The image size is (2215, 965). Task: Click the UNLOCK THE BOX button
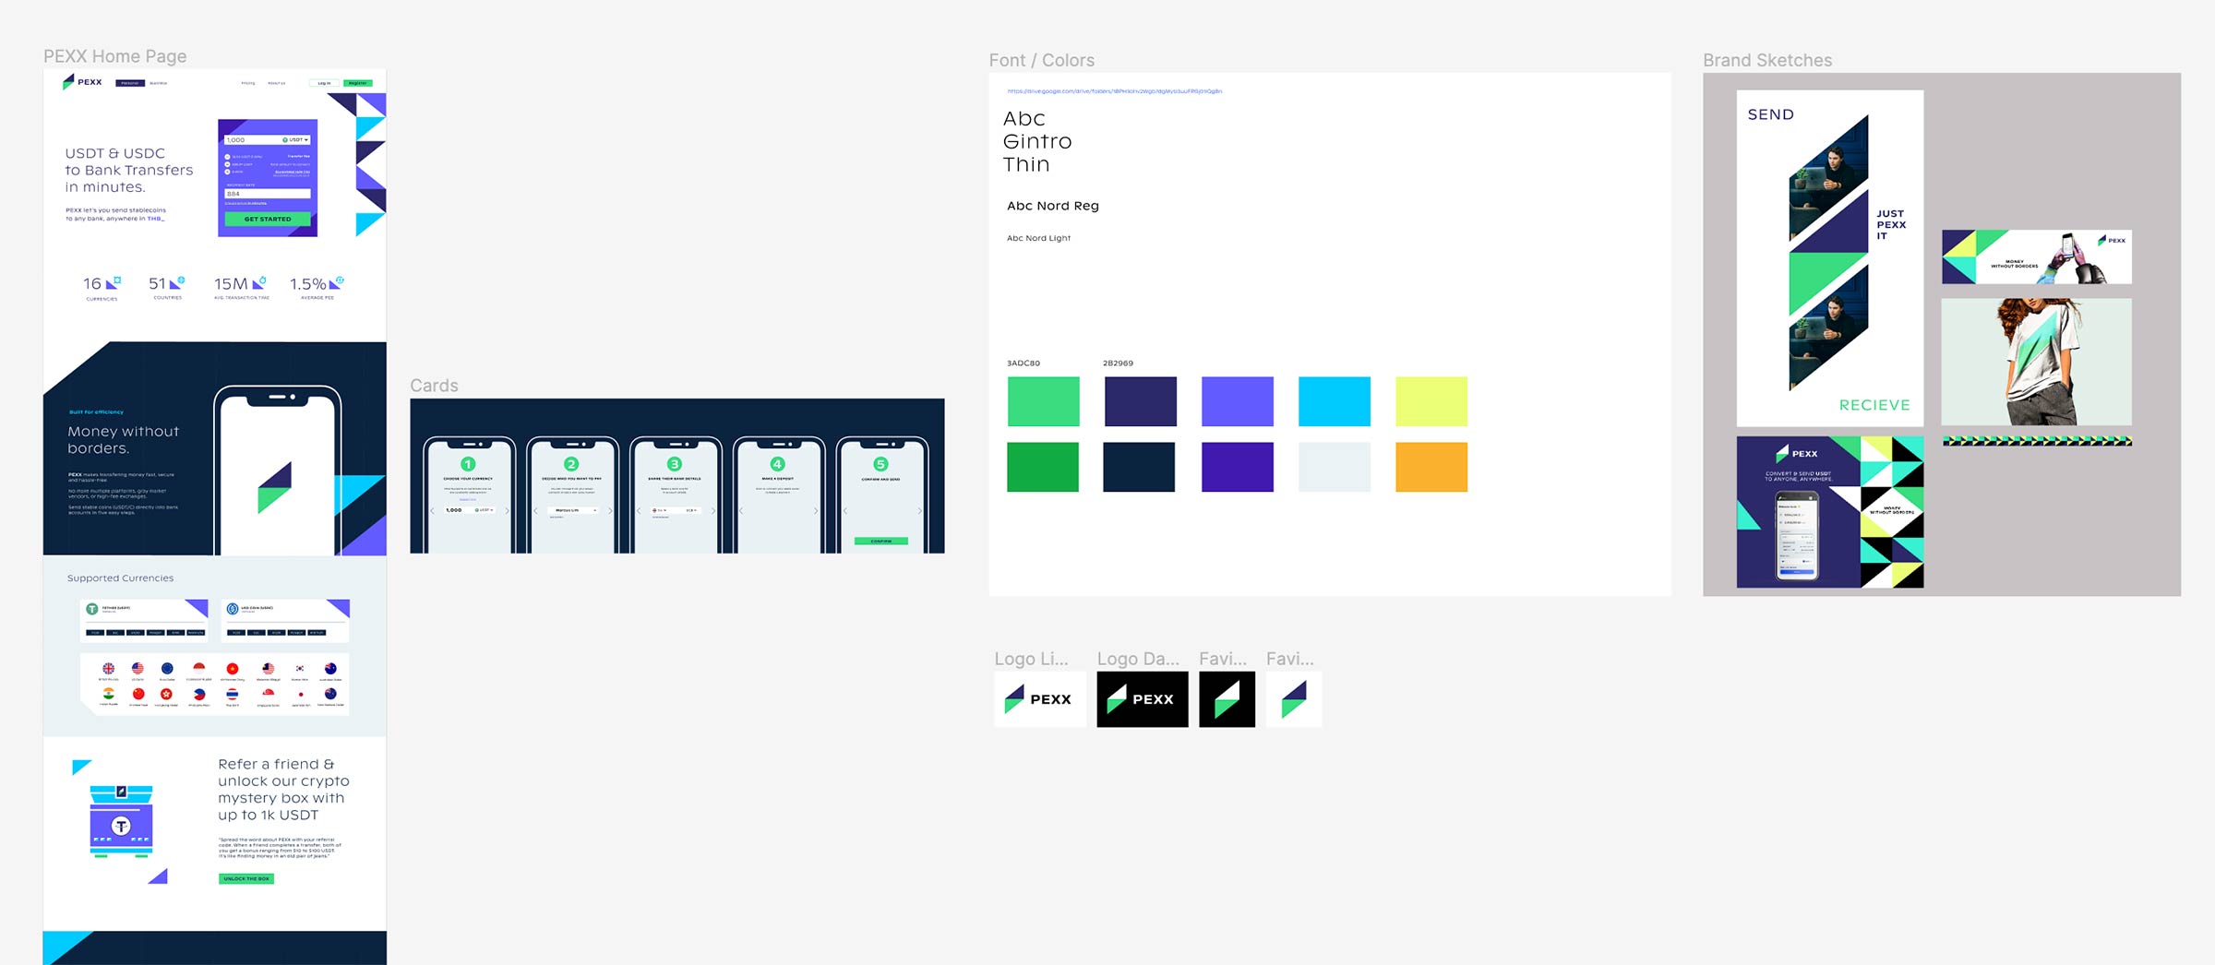[246, 878]
